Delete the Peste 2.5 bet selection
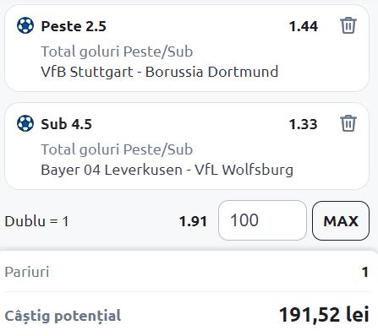The width and height of the screenshot is (378, 336). [348, 25]
